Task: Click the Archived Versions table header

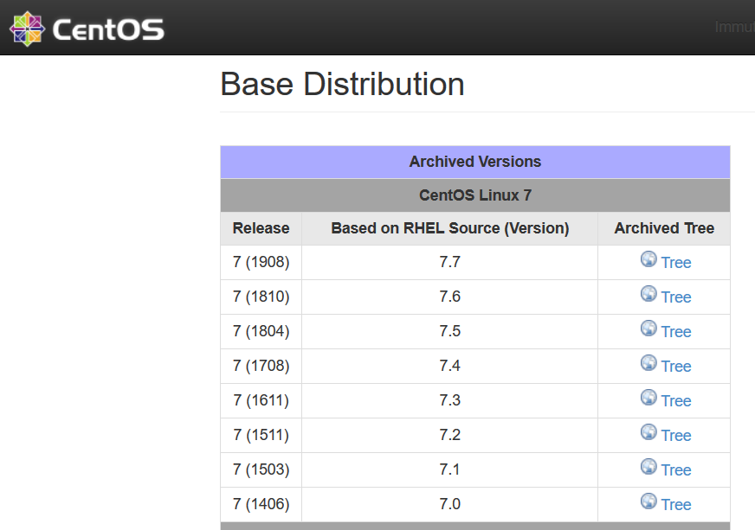Action: pos(475,162)
